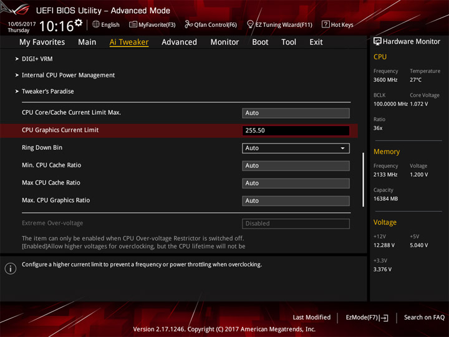Image resolution: width=449 pixels, height=337 pixels.
Task: Click the +3.3V reading 3.376 V
Action: tap(382, 270)
